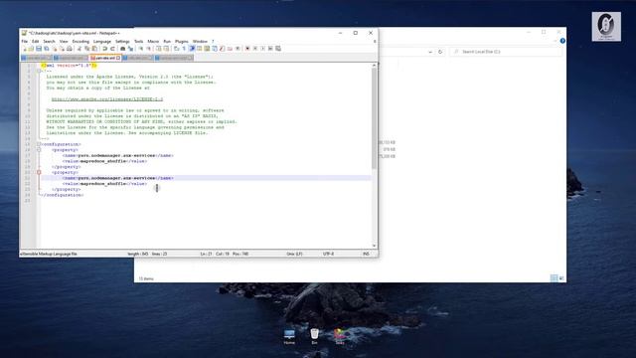Click the editor scrollbar down arrow
Screen dimensions: 636x358
(x=374, y=246)
